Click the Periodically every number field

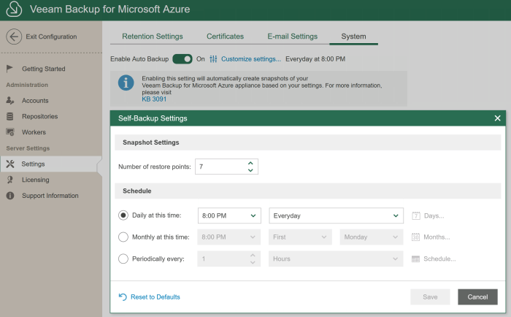(x=228, y=259)
